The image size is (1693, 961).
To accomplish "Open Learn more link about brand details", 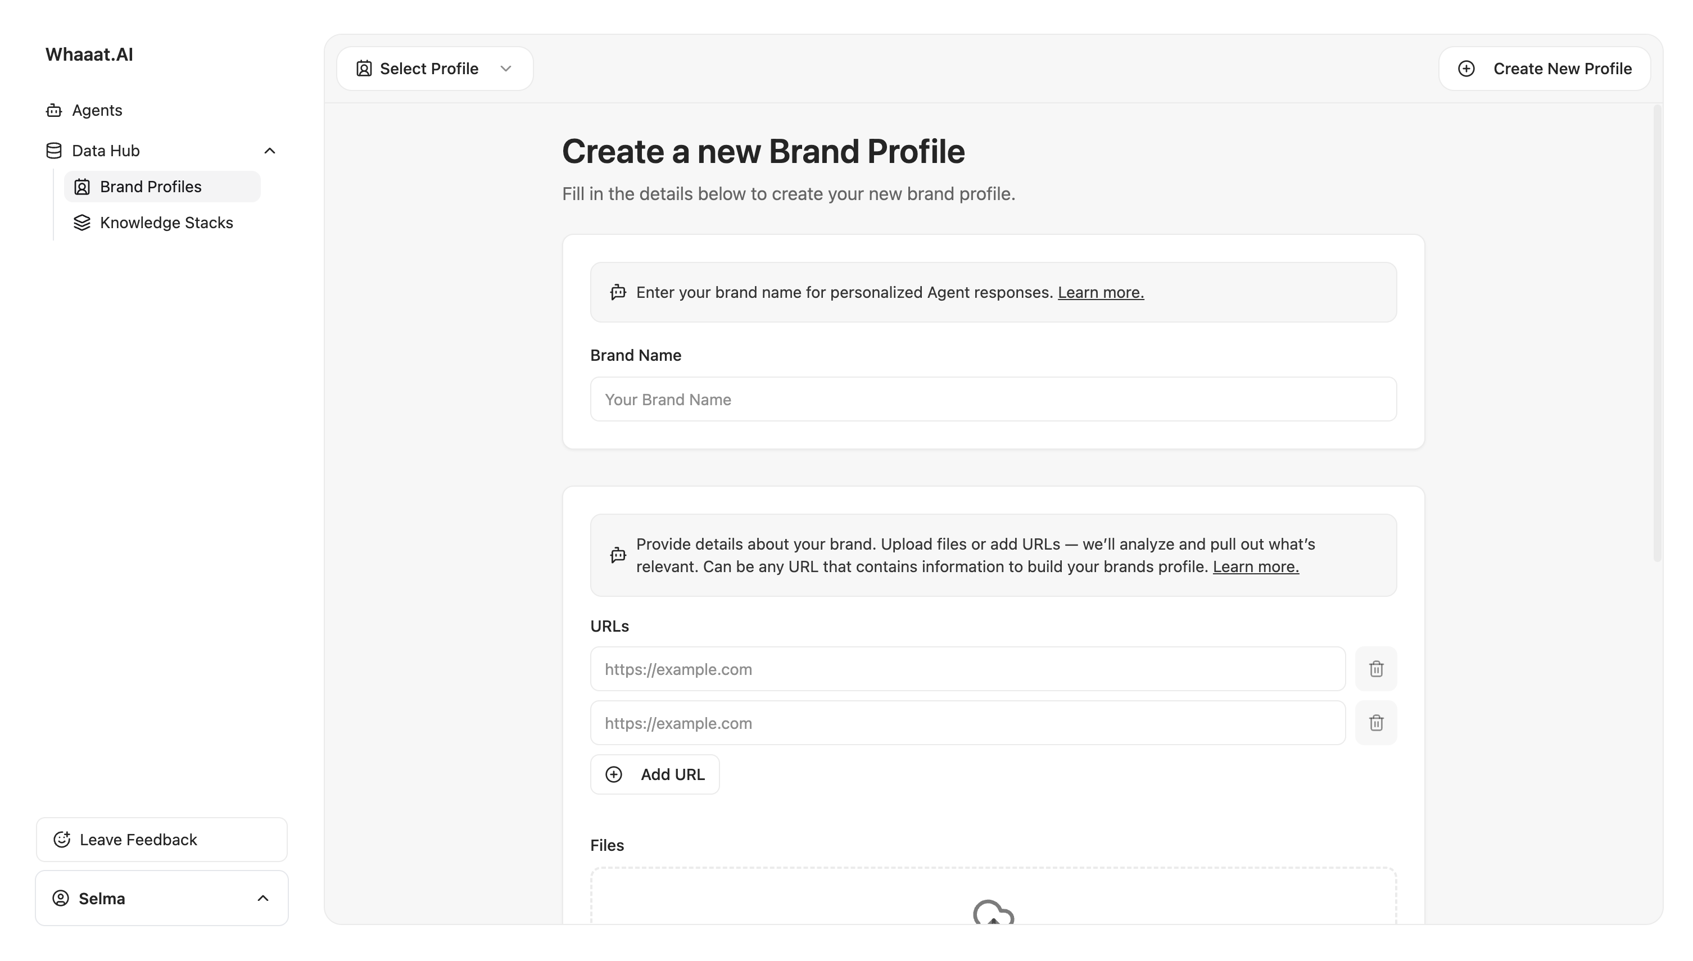I will (x=1255, y=566).
